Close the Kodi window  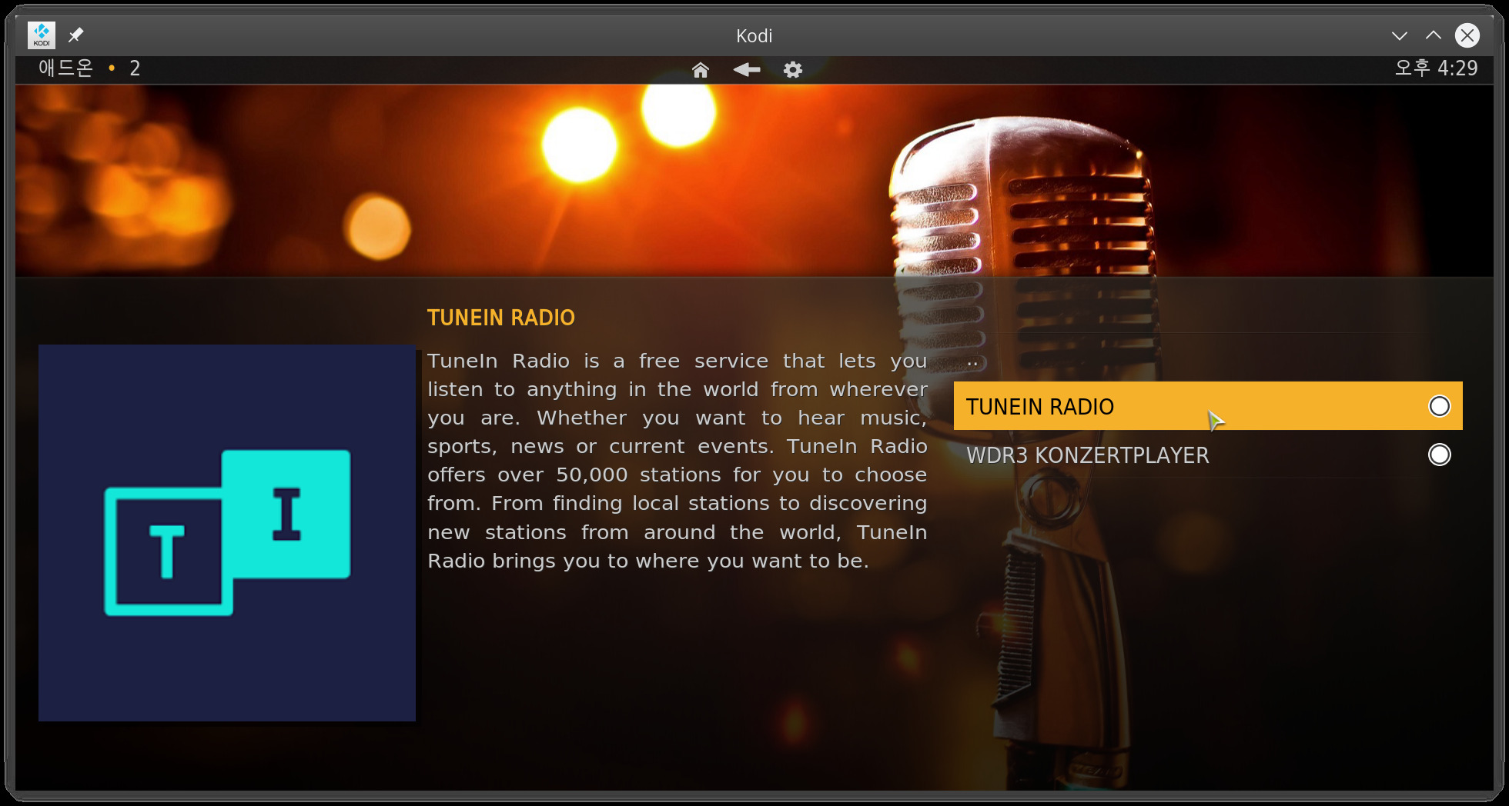[1467, 35]
